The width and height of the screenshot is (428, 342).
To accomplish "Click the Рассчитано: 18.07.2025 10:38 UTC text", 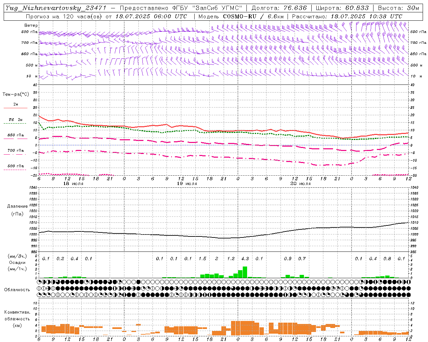I will point(347,16).
